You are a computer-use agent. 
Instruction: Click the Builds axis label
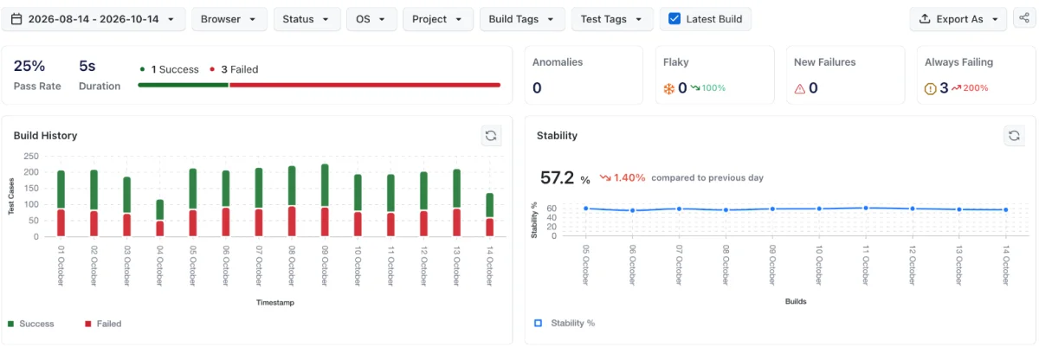pyautogui.click(x=796, y=301)
